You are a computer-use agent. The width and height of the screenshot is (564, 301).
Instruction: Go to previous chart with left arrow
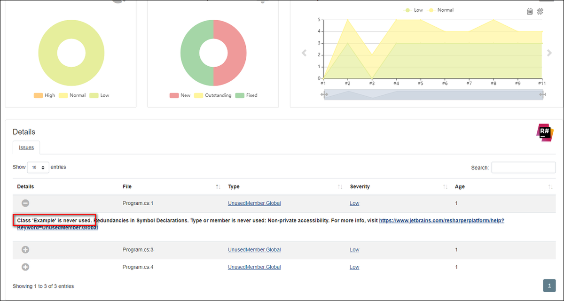[x=304, y=53]
